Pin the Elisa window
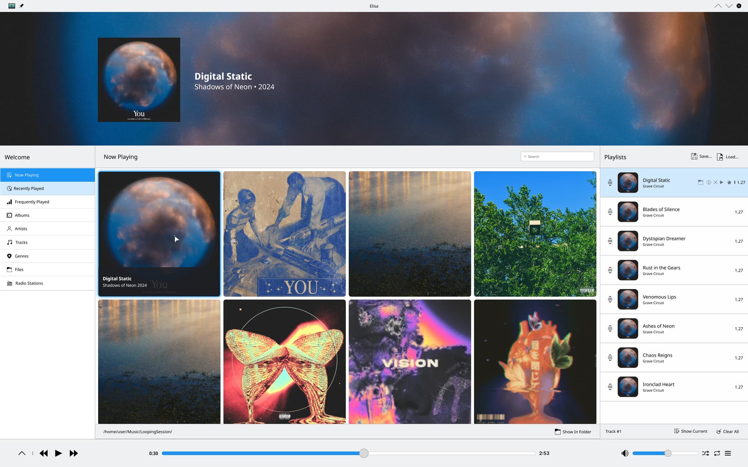 coord(21,6)
